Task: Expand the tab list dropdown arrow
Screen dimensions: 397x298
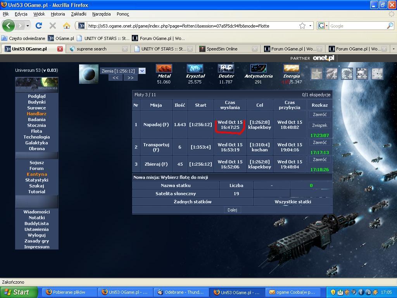Action: click(x=394, y=49)
